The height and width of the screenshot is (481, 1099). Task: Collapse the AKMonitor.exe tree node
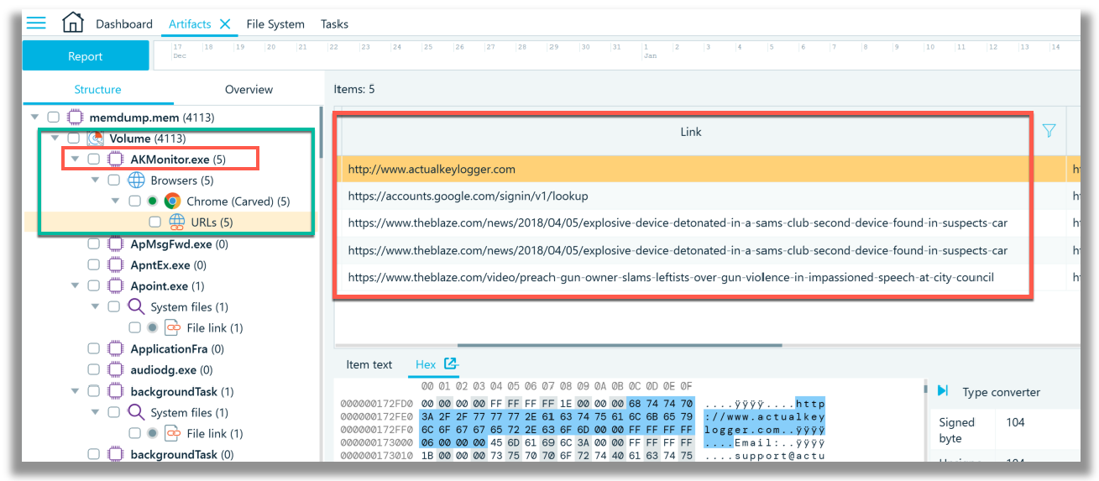point(75,159)
